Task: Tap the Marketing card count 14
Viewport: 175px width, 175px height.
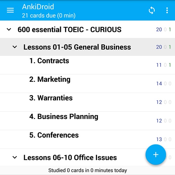Action: pyautogui.click(x=159, y=84)
